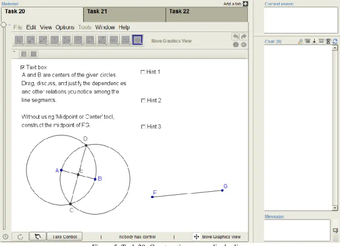Check the Hint 1 checkbox
Viewport: 340px width, 246px height.
pyautogui.click(x=143, y=72)
